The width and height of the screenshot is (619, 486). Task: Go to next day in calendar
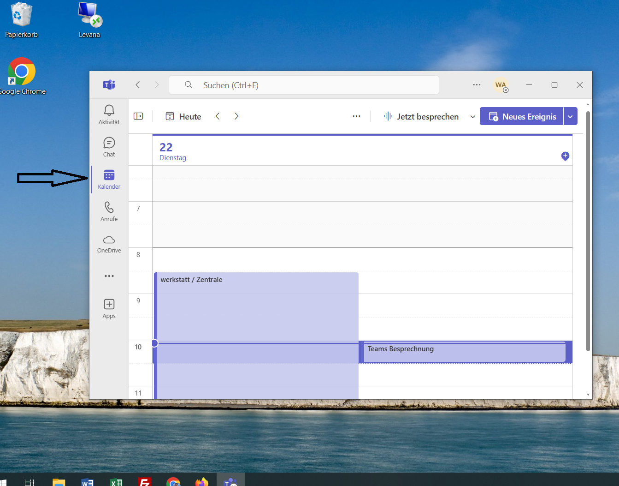(236, 116)
